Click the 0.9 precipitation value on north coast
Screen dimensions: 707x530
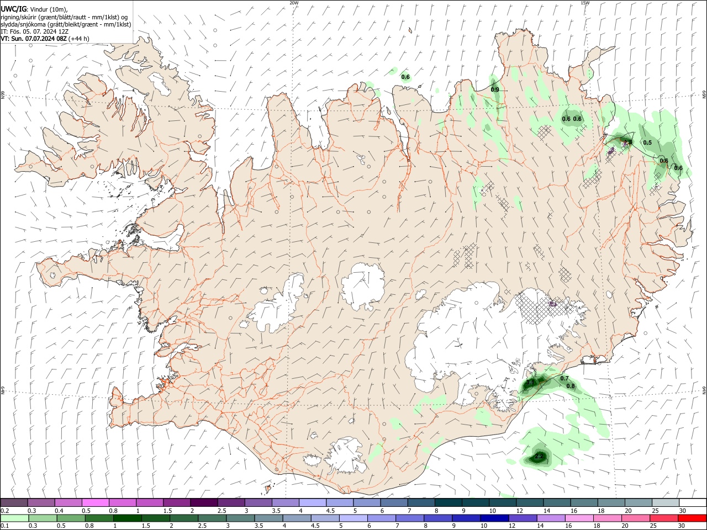coord(495,89)
